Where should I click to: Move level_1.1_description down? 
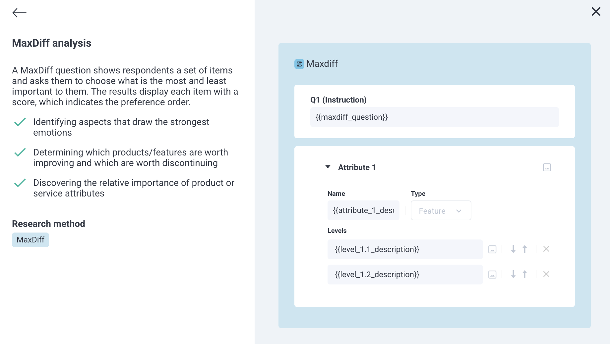coord(513,249)
